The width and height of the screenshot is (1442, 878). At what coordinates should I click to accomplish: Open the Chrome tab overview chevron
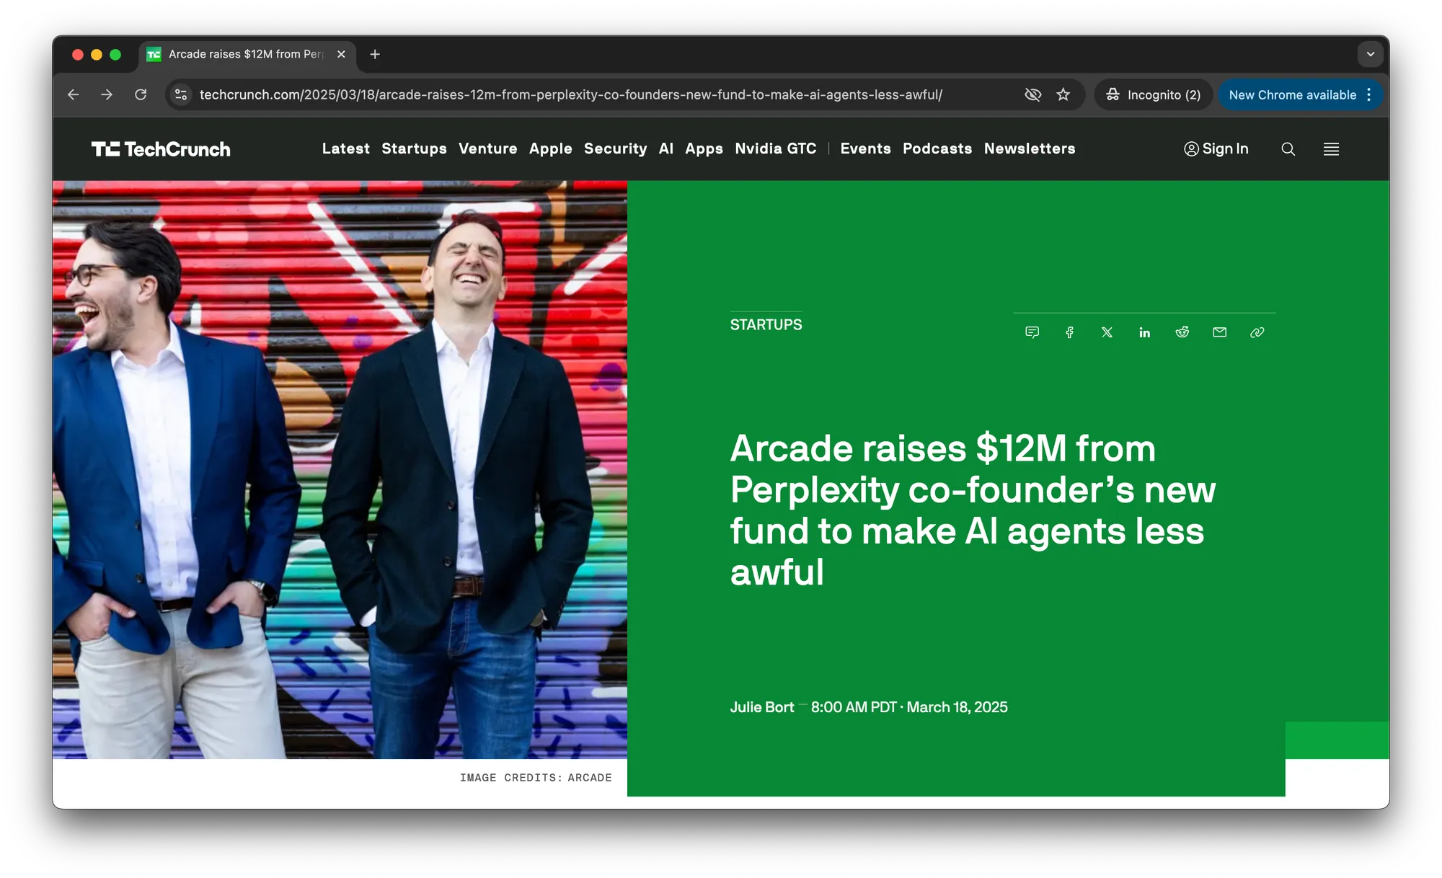[x=1371, y=54]
